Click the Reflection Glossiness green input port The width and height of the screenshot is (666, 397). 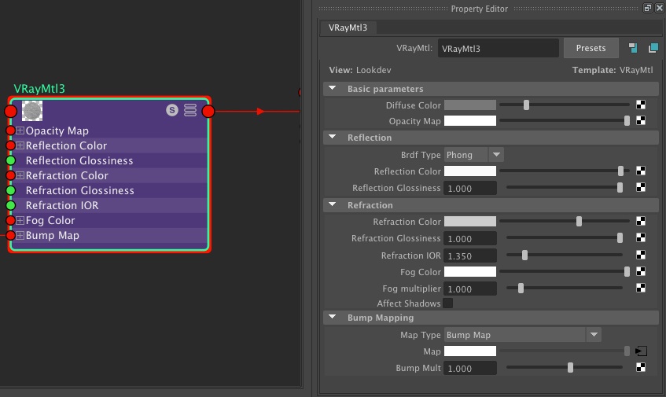coord(11,160)
